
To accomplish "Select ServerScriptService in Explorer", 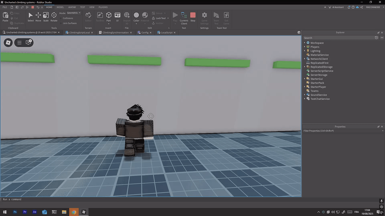I will tap(322, 71).
